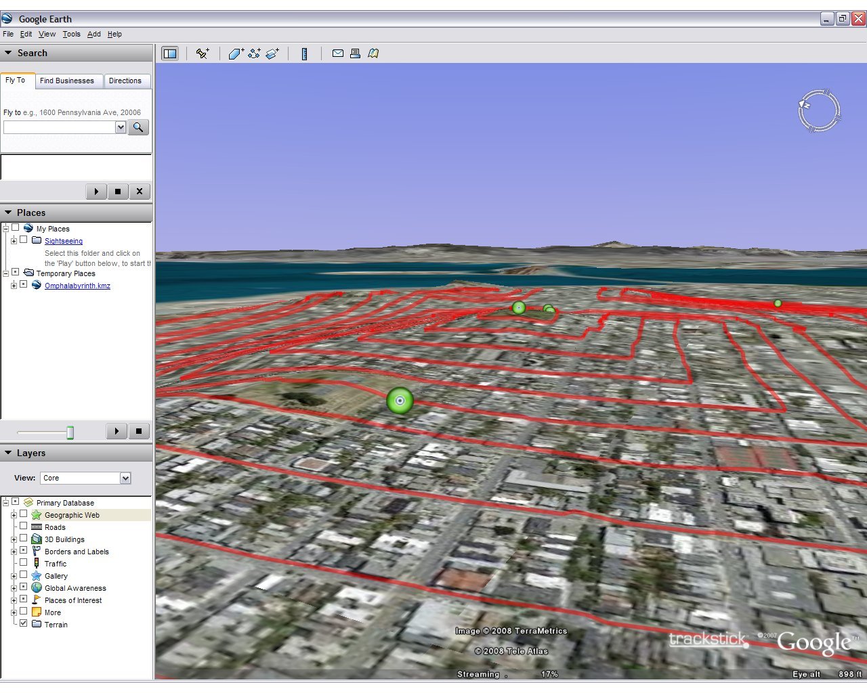Show in Google Maps icon
This screenshot has width=867, height=693.
(373, 53)
